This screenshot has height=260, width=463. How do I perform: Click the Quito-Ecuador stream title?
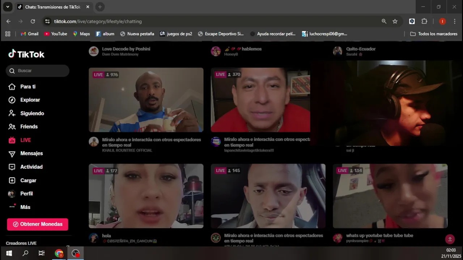pyautogui.click(x=361, y=49)
